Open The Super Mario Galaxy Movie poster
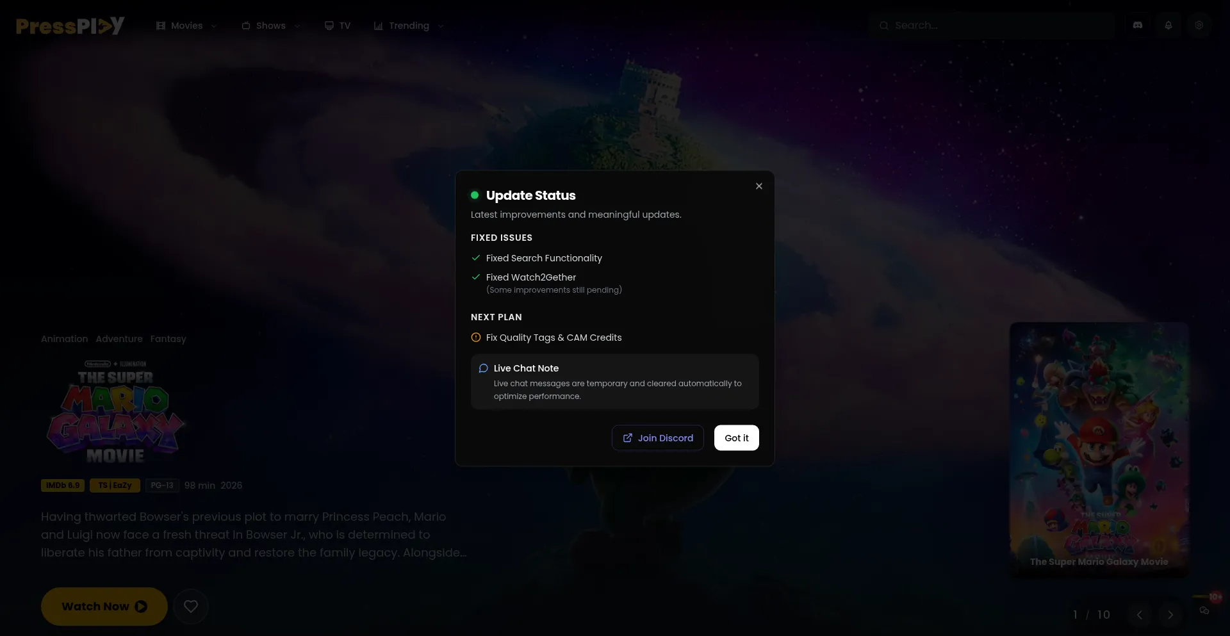This screenshot has width=1230, height=636. point(1099,450)
